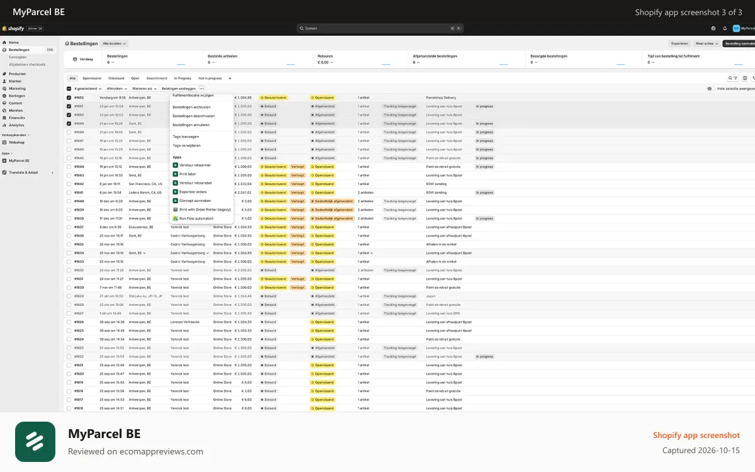Viewport: 755px width, 472px height.
Task: Open Cedric Vanhaegenberg customer dropdown on order #1834
Action: pyautogui.click(x=190, y=252)
